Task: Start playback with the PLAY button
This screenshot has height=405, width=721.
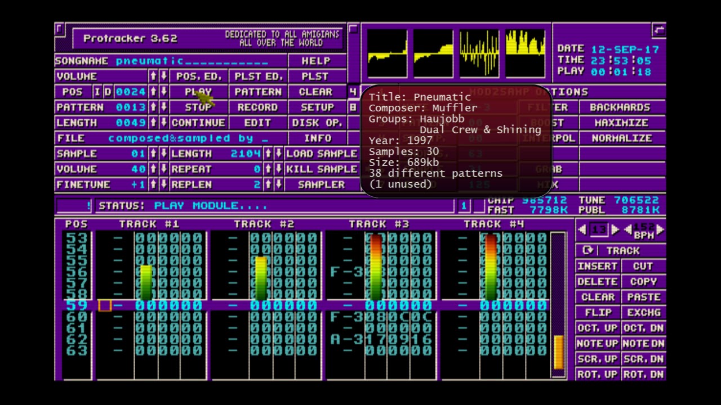Action: 198,92
